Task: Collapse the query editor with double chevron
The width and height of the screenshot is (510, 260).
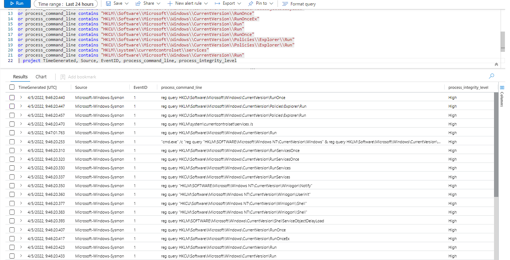Action: [496, 64]
